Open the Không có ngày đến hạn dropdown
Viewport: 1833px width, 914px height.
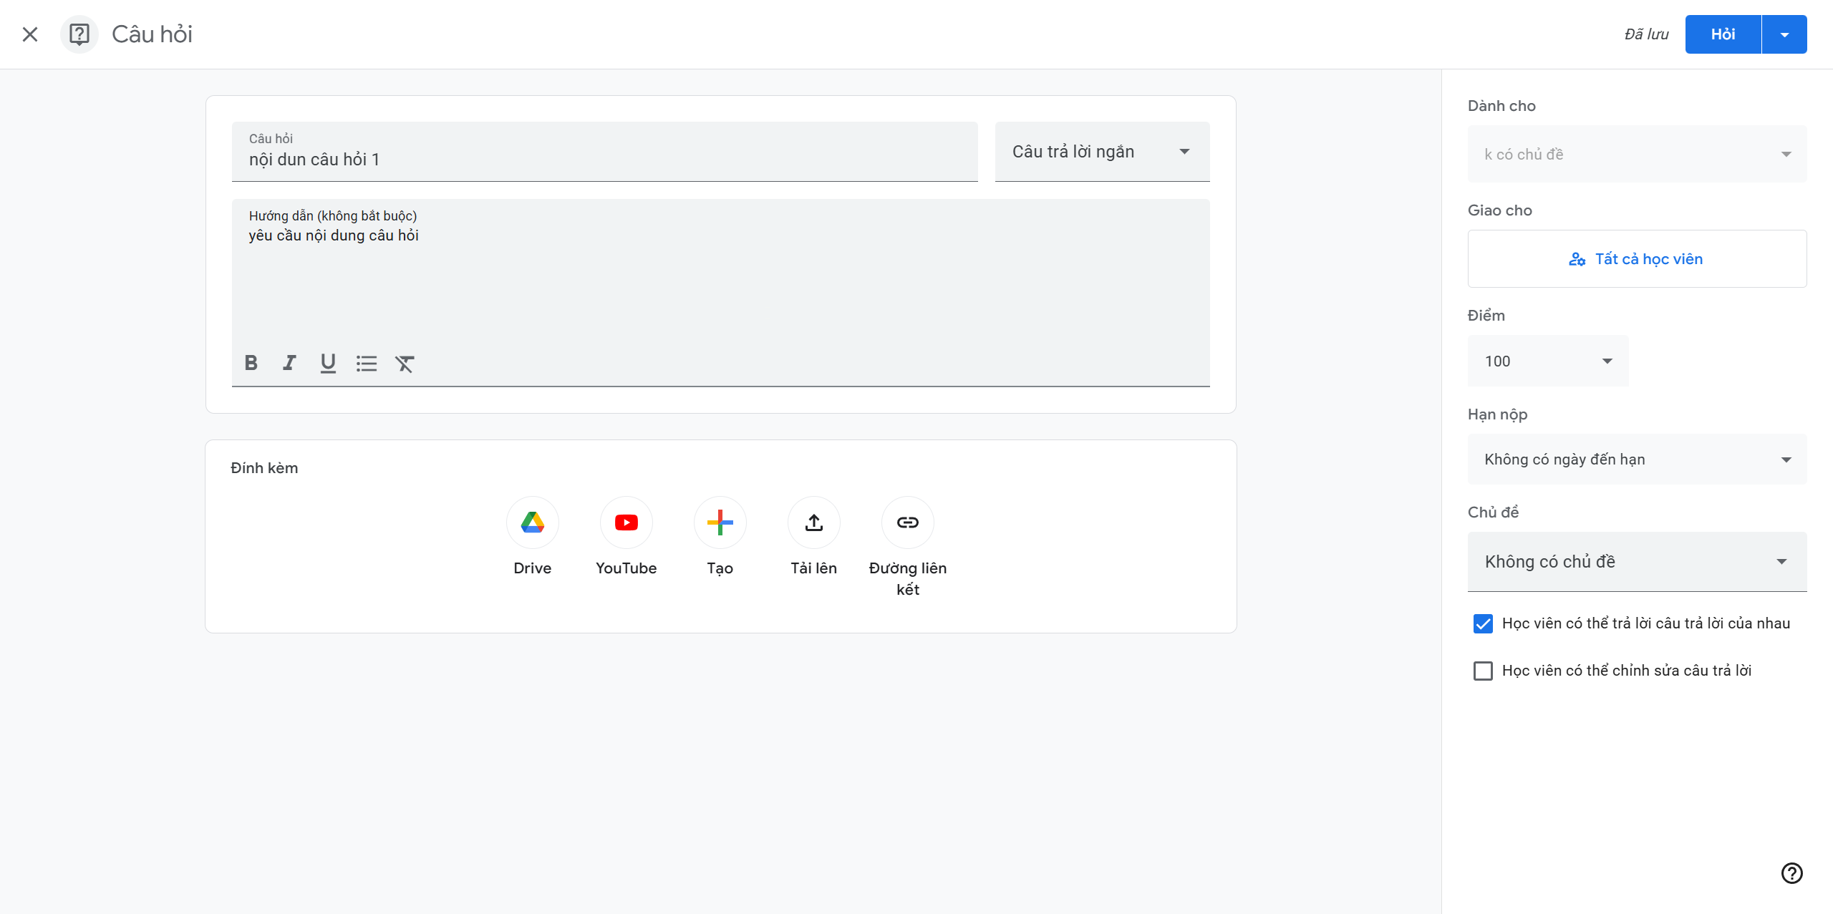click(x=1637, y=460)
